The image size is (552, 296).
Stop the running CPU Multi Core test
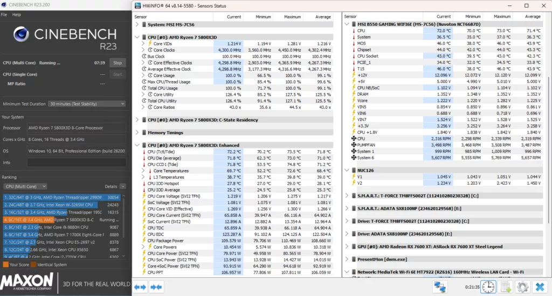118,63
